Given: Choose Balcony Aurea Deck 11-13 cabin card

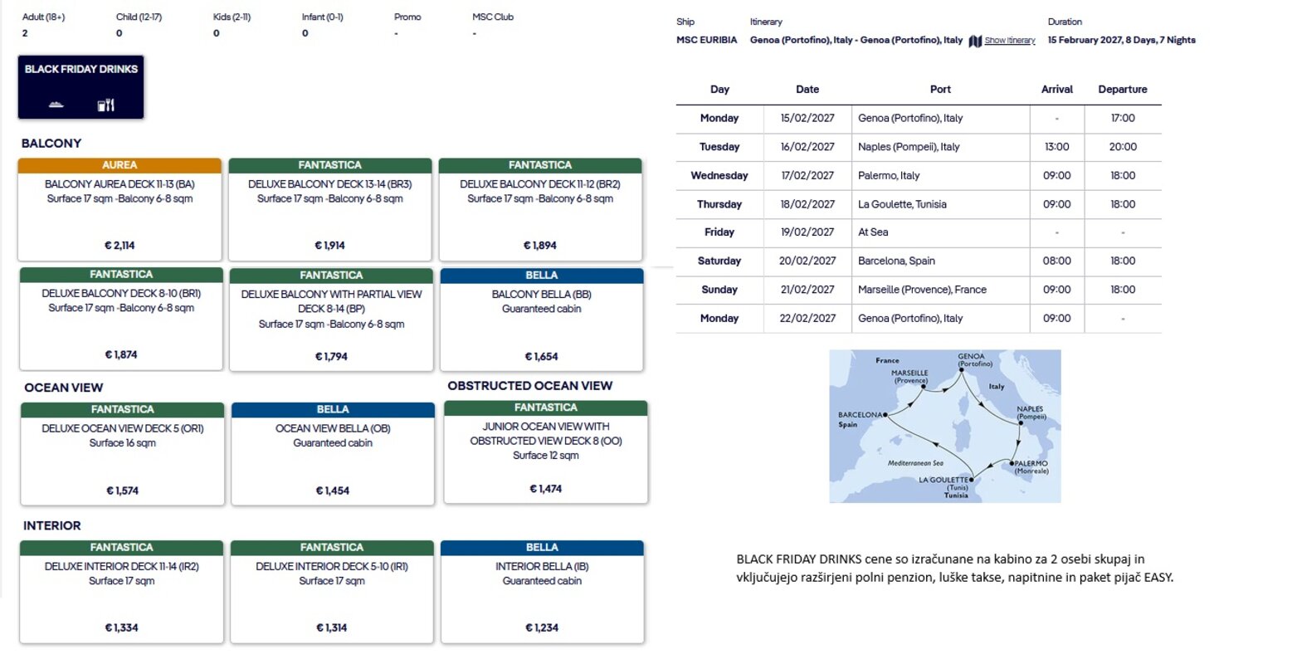Looking at the screenshot, I should click(119, 209).
